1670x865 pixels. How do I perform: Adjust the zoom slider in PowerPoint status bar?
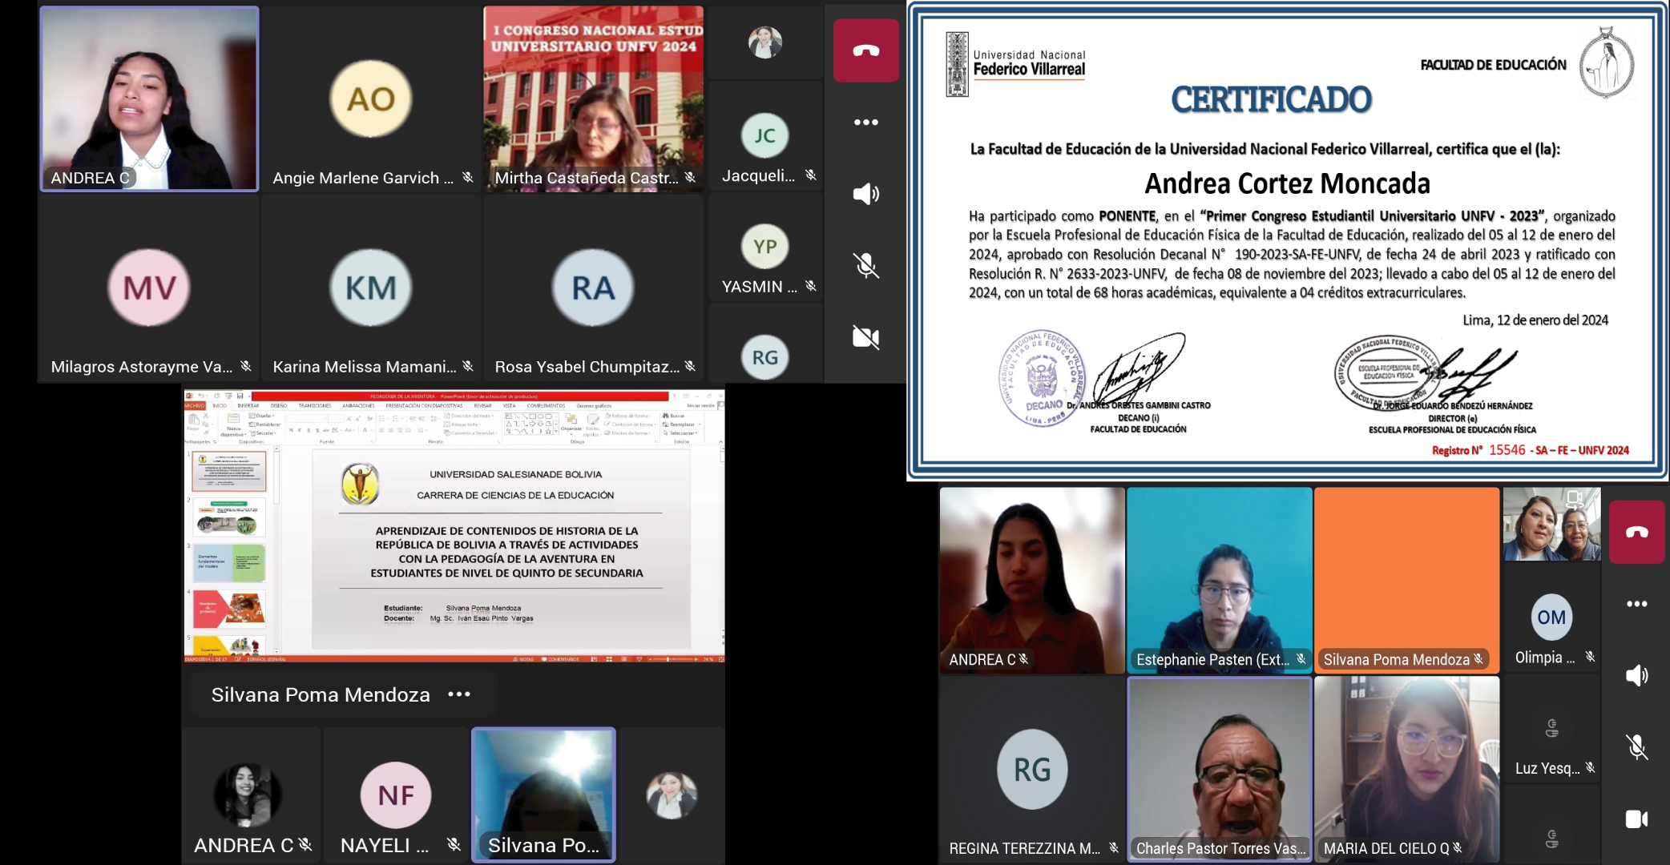(x=668, y=659)
